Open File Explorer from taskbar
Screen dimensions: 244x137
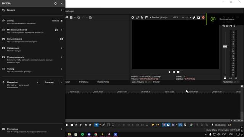point(69,134)
